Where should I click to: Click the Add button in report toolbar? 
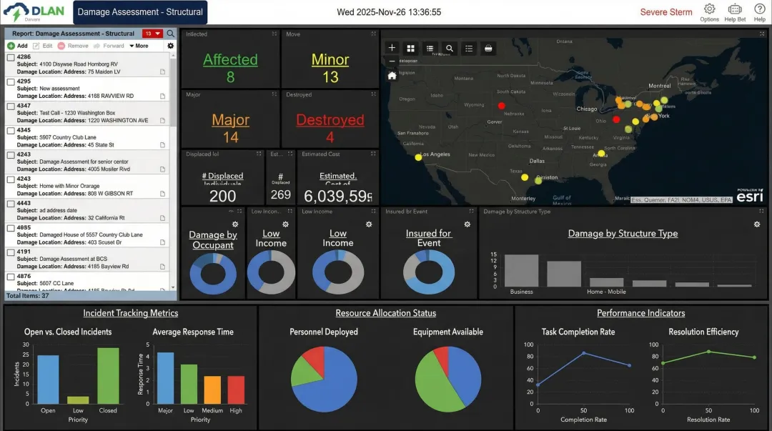[17, 46]
